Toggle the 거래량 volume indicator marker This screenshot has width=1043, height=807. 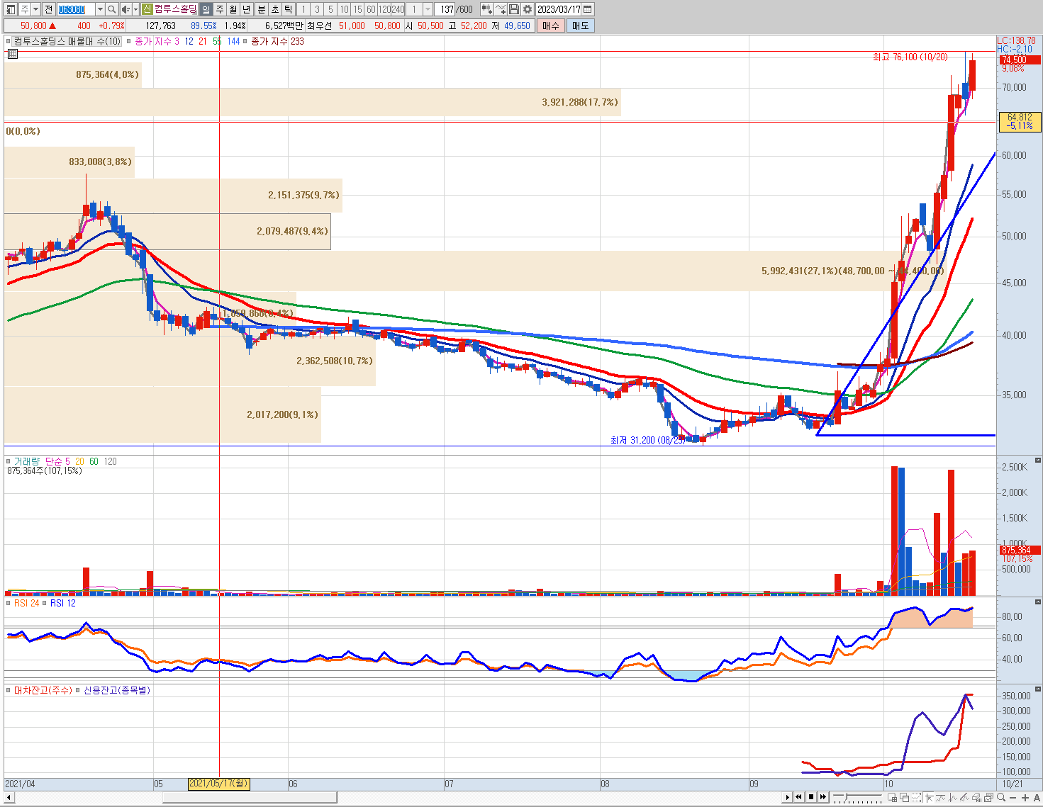point(9,461)
